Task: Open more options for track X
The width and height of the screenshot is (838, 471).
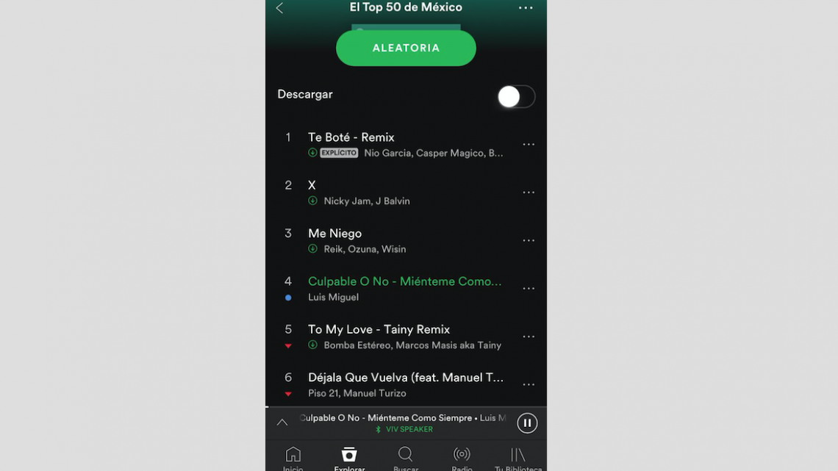Action: point(528,193)
